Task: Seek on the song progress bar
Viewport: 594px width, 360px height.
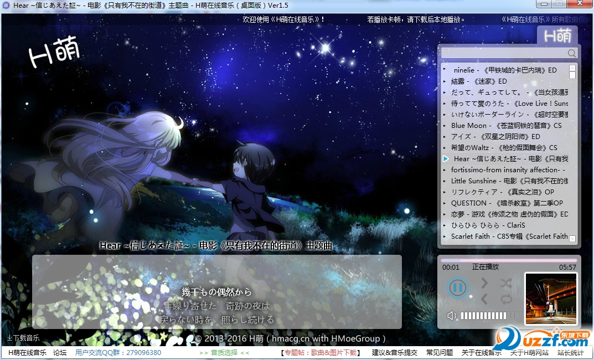Action: click(509, 261)
